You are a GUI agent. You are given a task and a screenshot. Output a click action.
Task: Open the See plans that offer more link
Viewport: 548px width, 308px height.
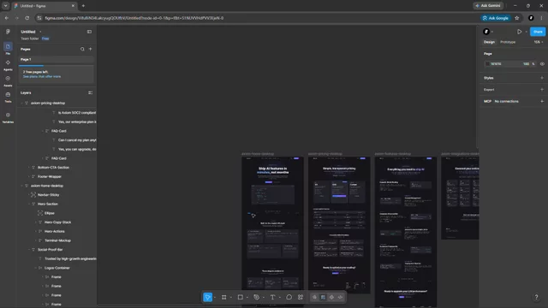[42, 76]
